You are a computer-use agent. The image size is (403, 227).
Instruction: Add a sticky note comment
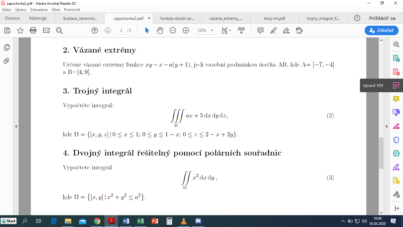click(260, 30)
